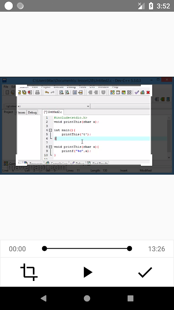Click the print icon in Dev-C++ toolbar
This screenshot has width=174, height=310.
tap(37, 92)
